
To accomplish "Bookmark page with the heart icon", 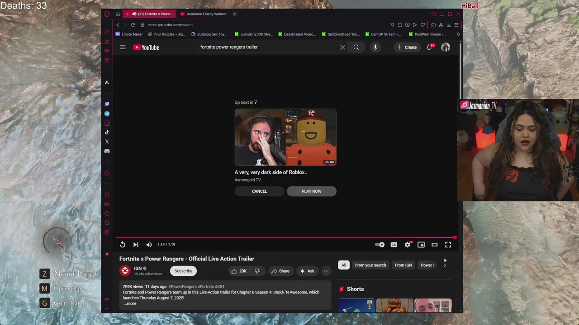I will point(422,25).
